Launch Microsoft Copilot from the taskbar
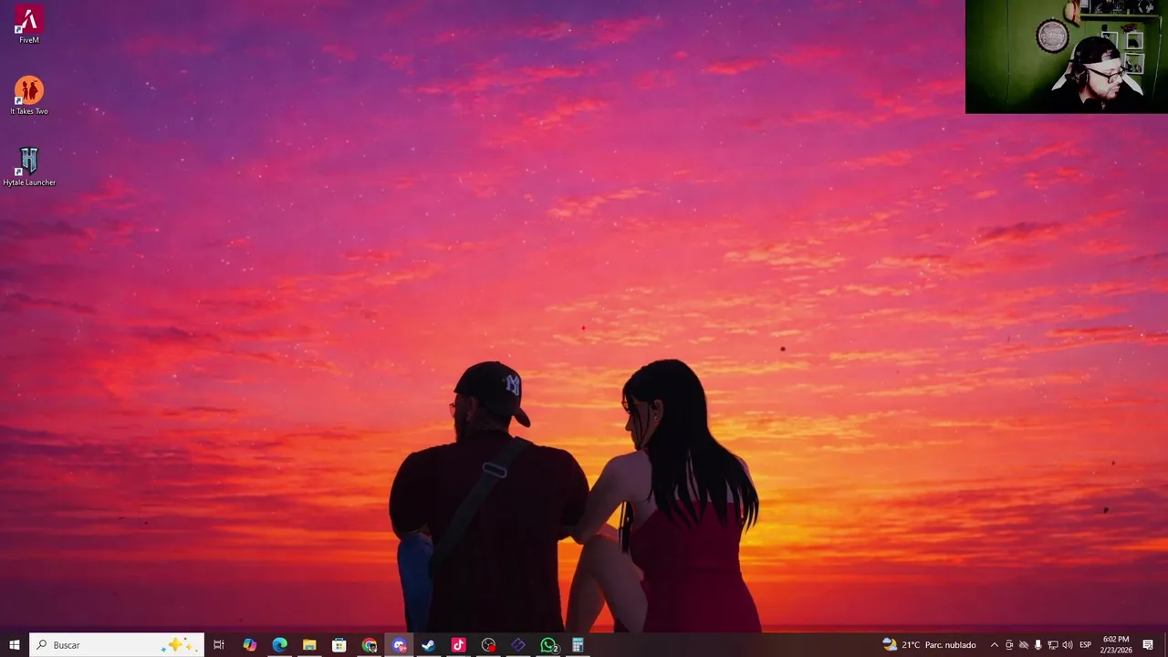Viewport: 1168px width, 657px height. tap(249, 645)
